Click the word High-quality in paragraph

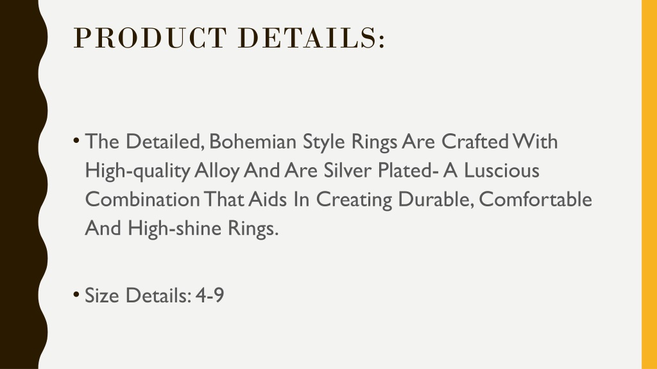pyautogui.click(x=137, y=171)
